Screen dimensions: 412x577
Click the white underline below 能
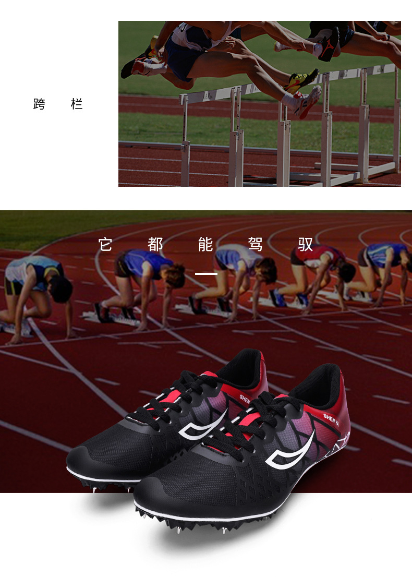pyautogui.click(x=206, y=274)
